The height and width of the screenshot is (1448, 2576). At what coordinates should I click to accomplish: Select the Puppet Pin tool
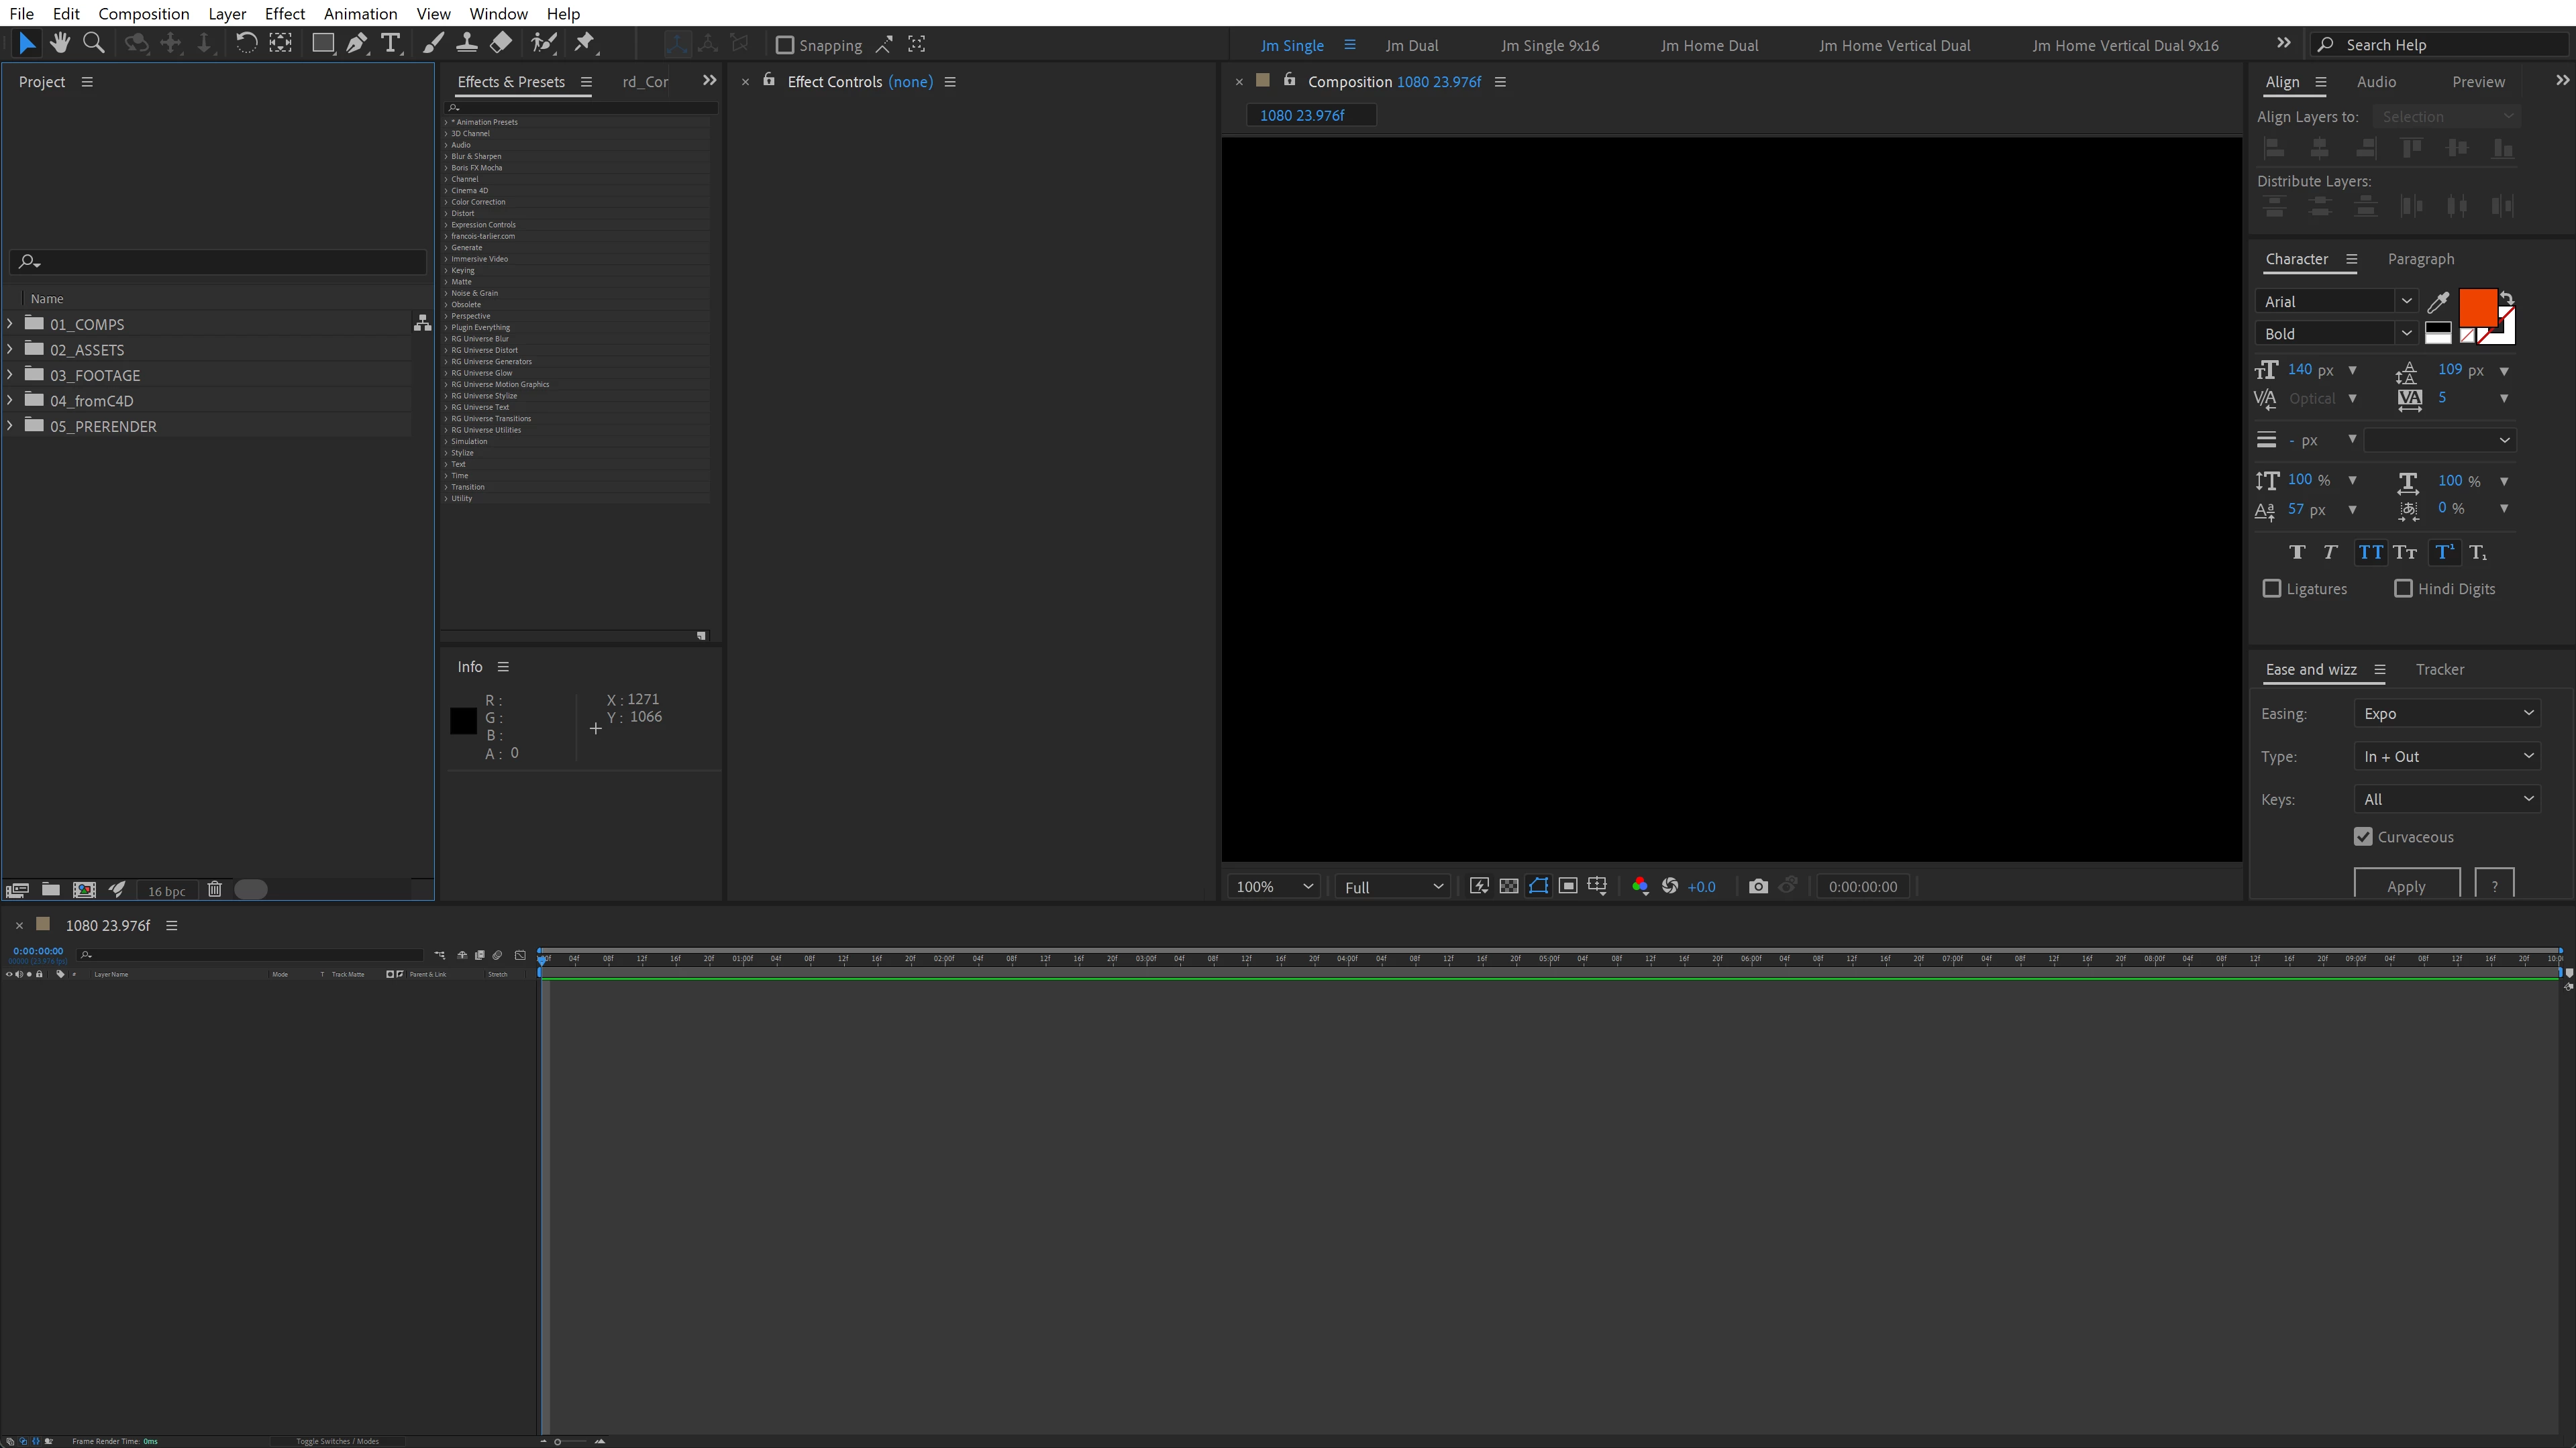[x=585, y=44]
